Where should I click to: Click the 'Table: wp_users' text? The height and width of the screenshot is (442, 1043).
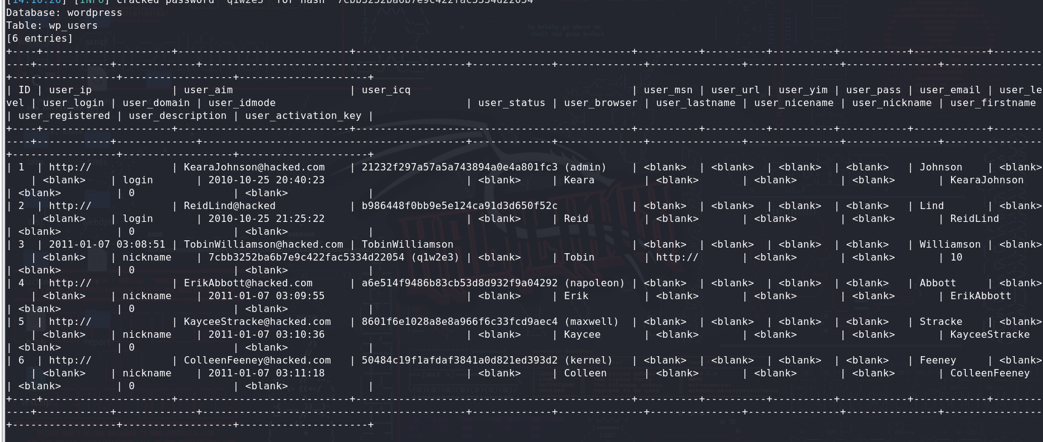tap(52, 26)
